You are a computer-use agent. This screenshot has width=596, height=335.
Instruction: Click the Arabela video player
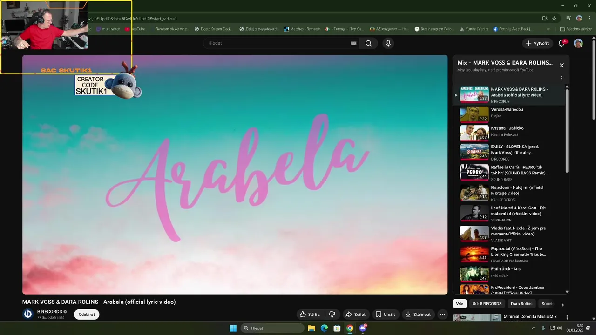pyautogui.click(x=235, y=174)
